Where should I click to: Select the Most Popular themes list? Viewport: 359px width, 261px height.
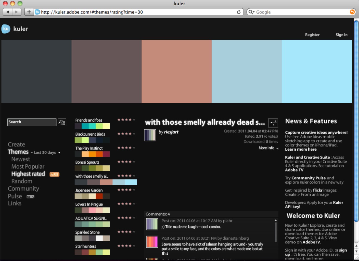coord(28,167)
